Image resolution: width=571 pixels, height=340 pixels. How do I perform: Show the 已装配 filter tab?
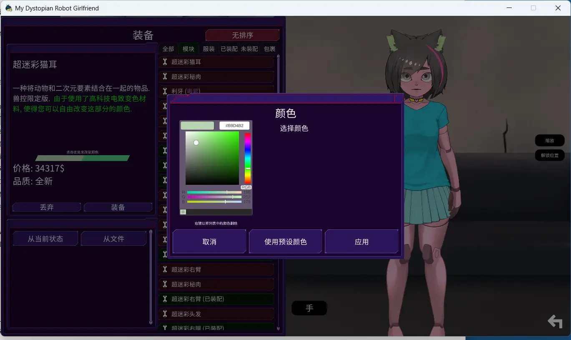[229, 49]
